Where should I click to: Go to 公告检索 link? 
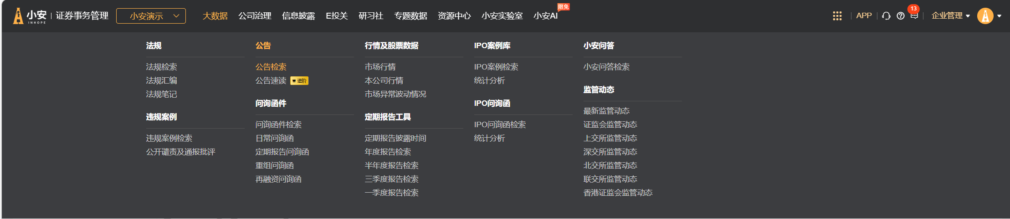click(x=271, y=67)
